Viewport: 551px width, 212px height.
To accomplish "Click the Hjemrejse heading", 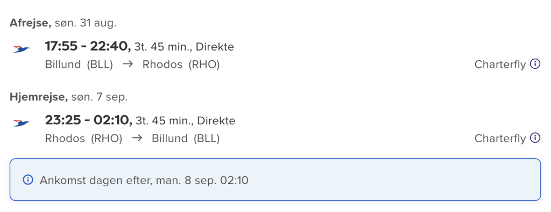I will (39, 97).
